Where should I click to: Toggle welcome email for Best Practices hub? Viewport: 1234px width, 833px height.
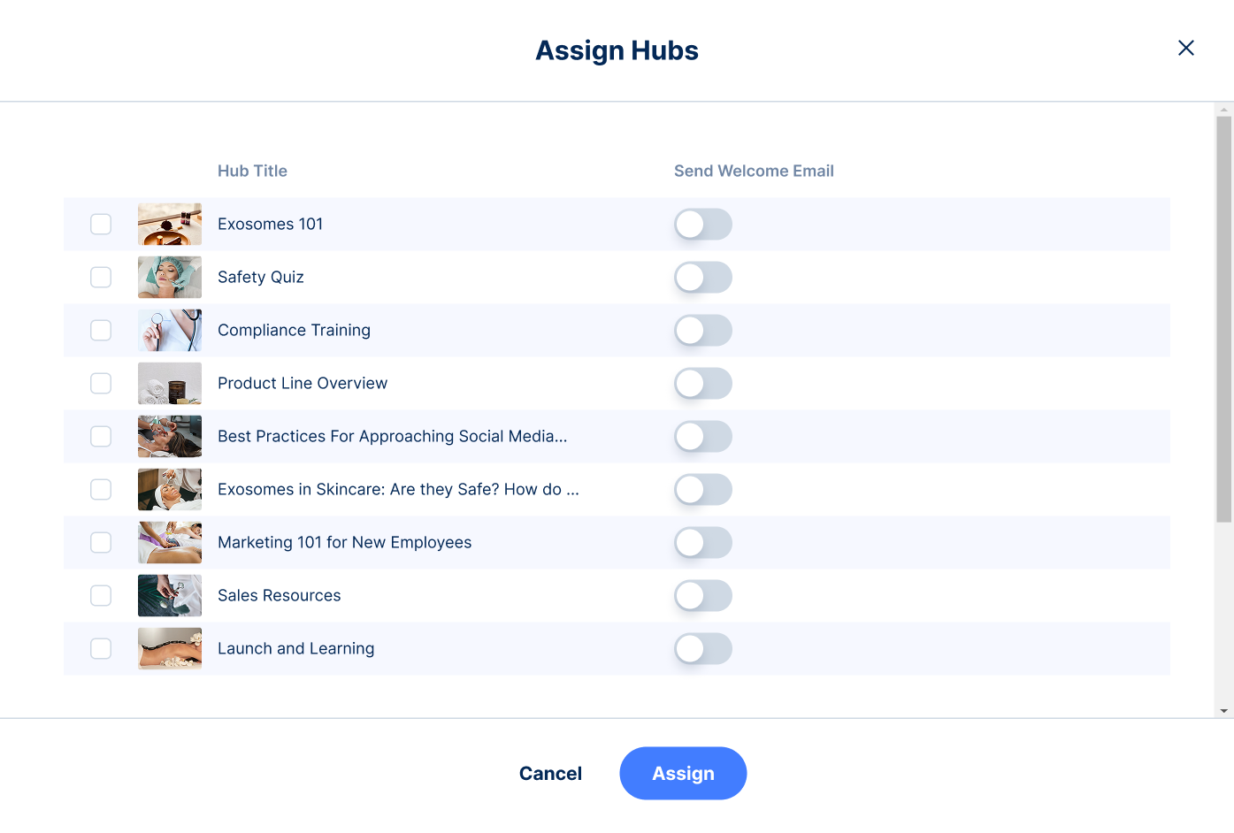pyautogui.click(x=703, y=436)
